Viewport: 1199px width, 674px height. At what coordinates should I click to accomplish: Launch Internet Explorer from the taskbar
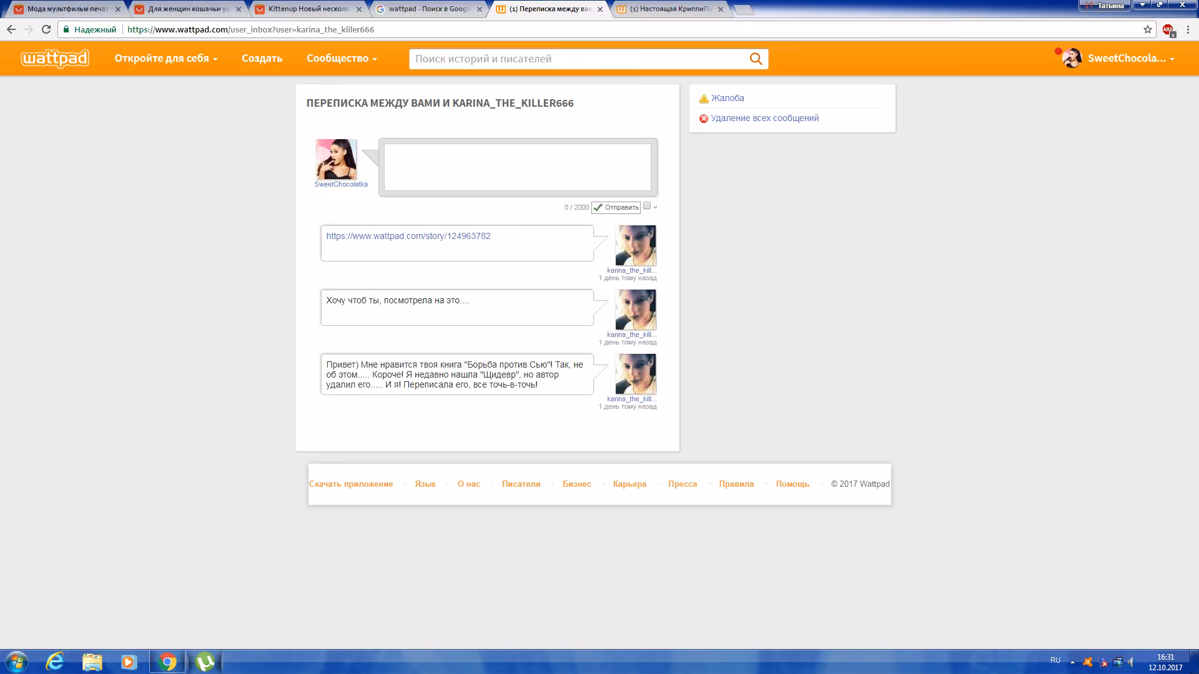pyautogui.click(x=55, y=662)
